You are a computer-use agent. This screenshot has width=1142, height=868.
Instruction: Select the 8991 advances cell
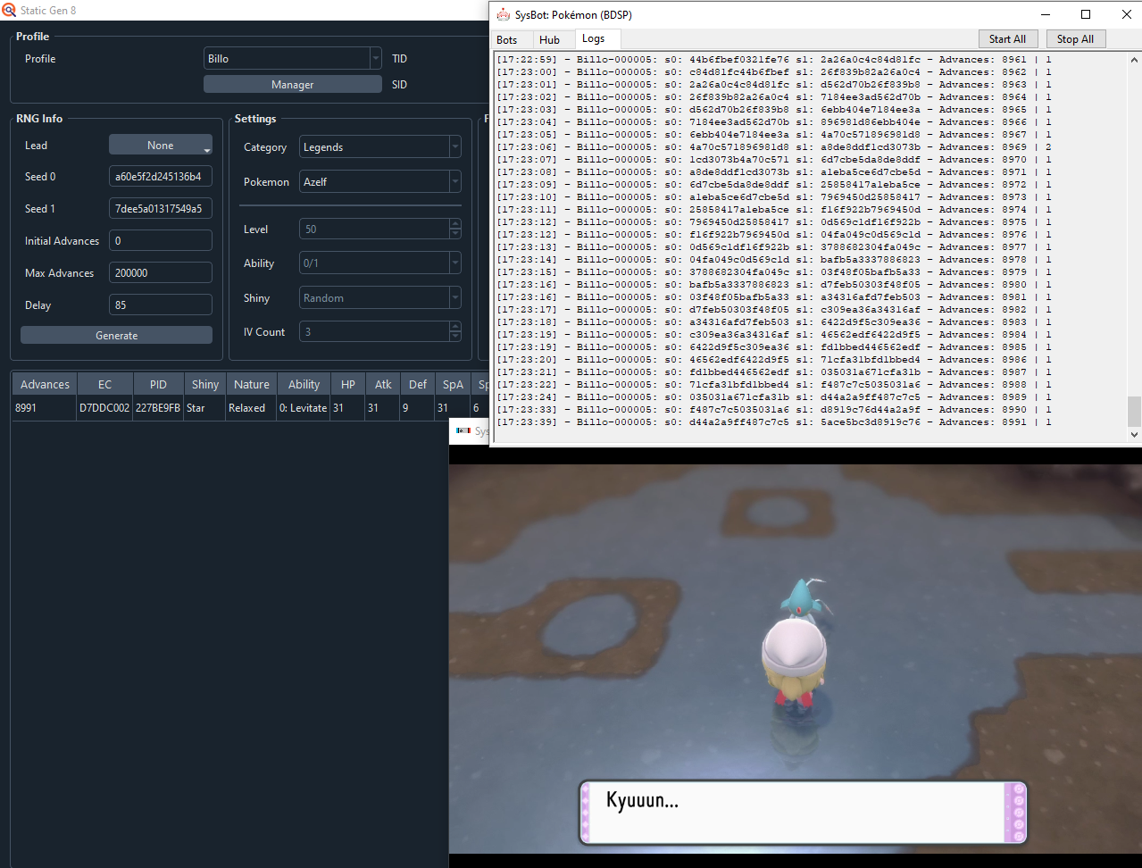45,408
